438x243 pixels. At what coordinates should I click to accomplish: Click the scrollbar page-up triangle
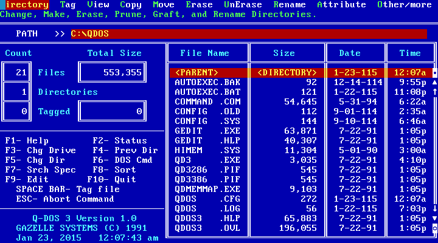435,82
